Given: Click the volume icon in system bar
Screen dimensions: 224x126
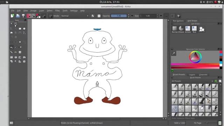Looking at the screenshot, I should point(204,2).
